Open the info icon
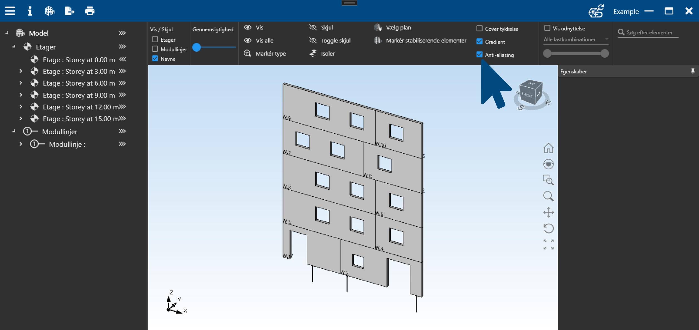The image size is (699, 330). (30, 11)
